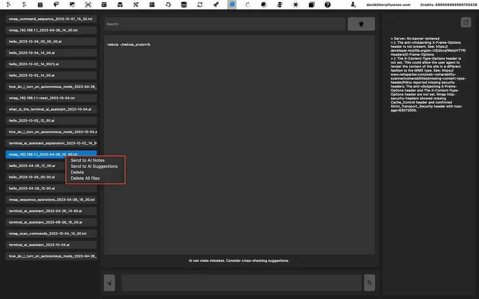Click the lightbulb suggestion button
The width and height of the screenshot is (479, 299).
tap(361, 24)
